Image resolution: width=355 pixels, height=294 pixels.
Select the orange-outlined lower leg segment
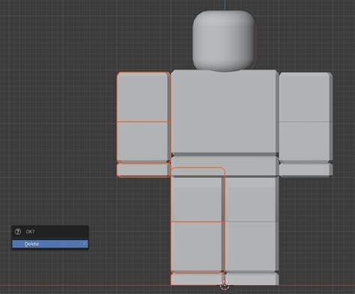[197, 247]
